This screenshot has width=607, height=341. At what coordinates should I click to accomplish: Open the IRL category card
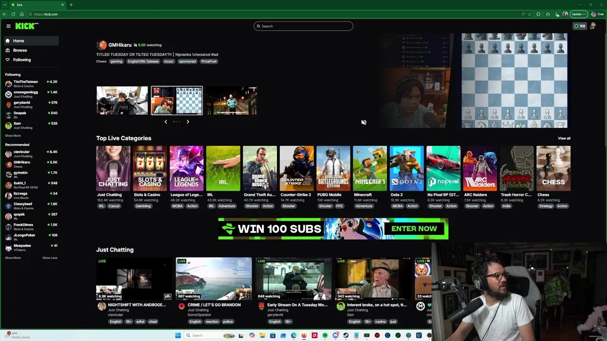coord(223,168)
